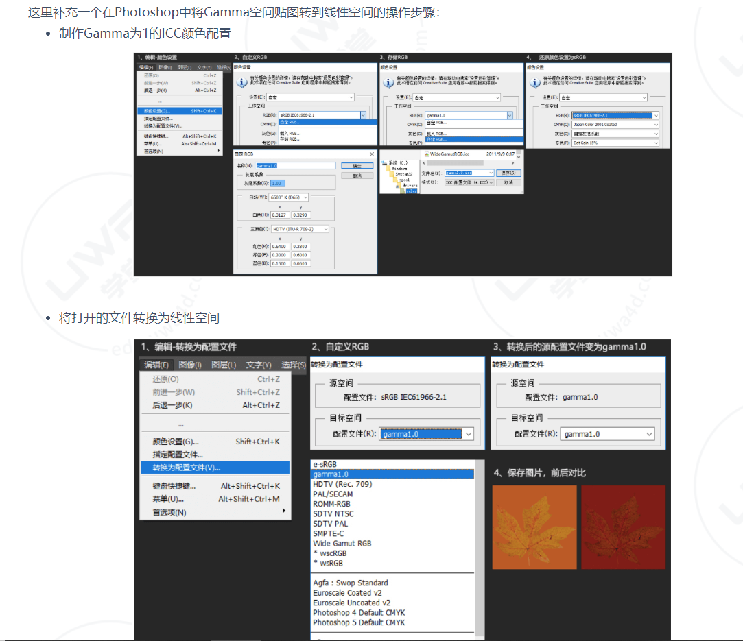
Task: Open CMYK Japan Color 2001 Coated dropdown
Action: 615,125
